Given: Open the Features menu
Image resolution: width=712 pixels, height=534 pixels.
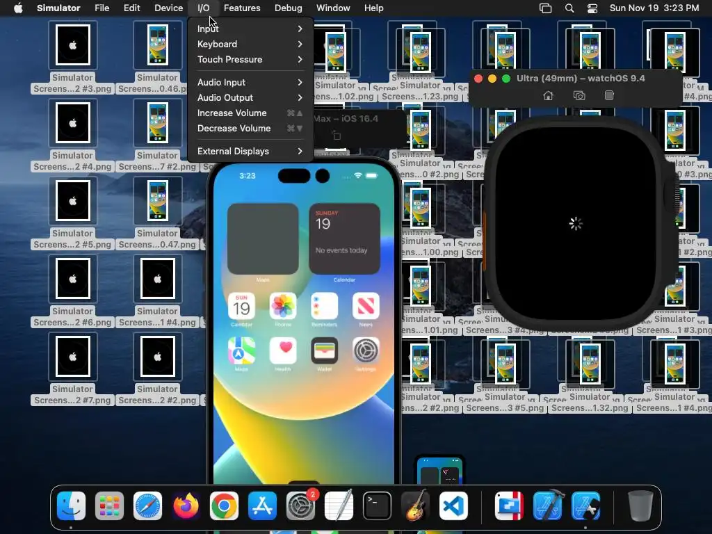Looking at the screenshot, I should tap(242, 8).
